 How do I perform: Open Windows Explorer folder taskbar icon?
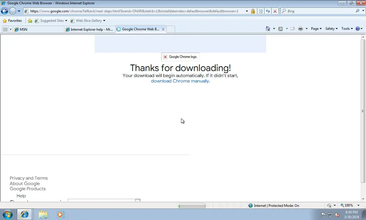[x=43, y=214]
